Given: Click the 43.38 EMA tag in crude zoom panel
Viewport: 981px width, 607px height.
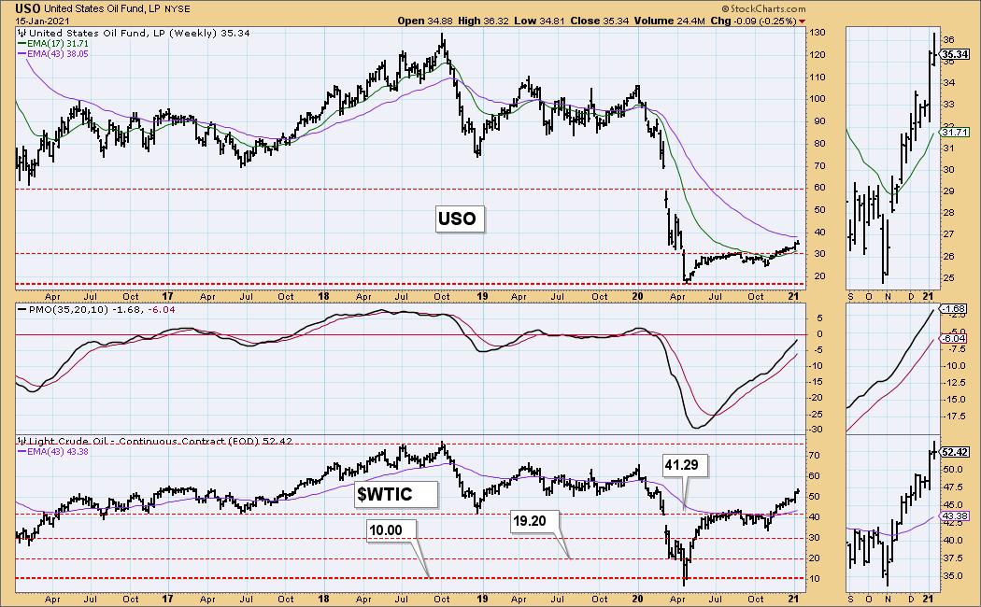Looking at the screenshot, I should pos(956,516).
